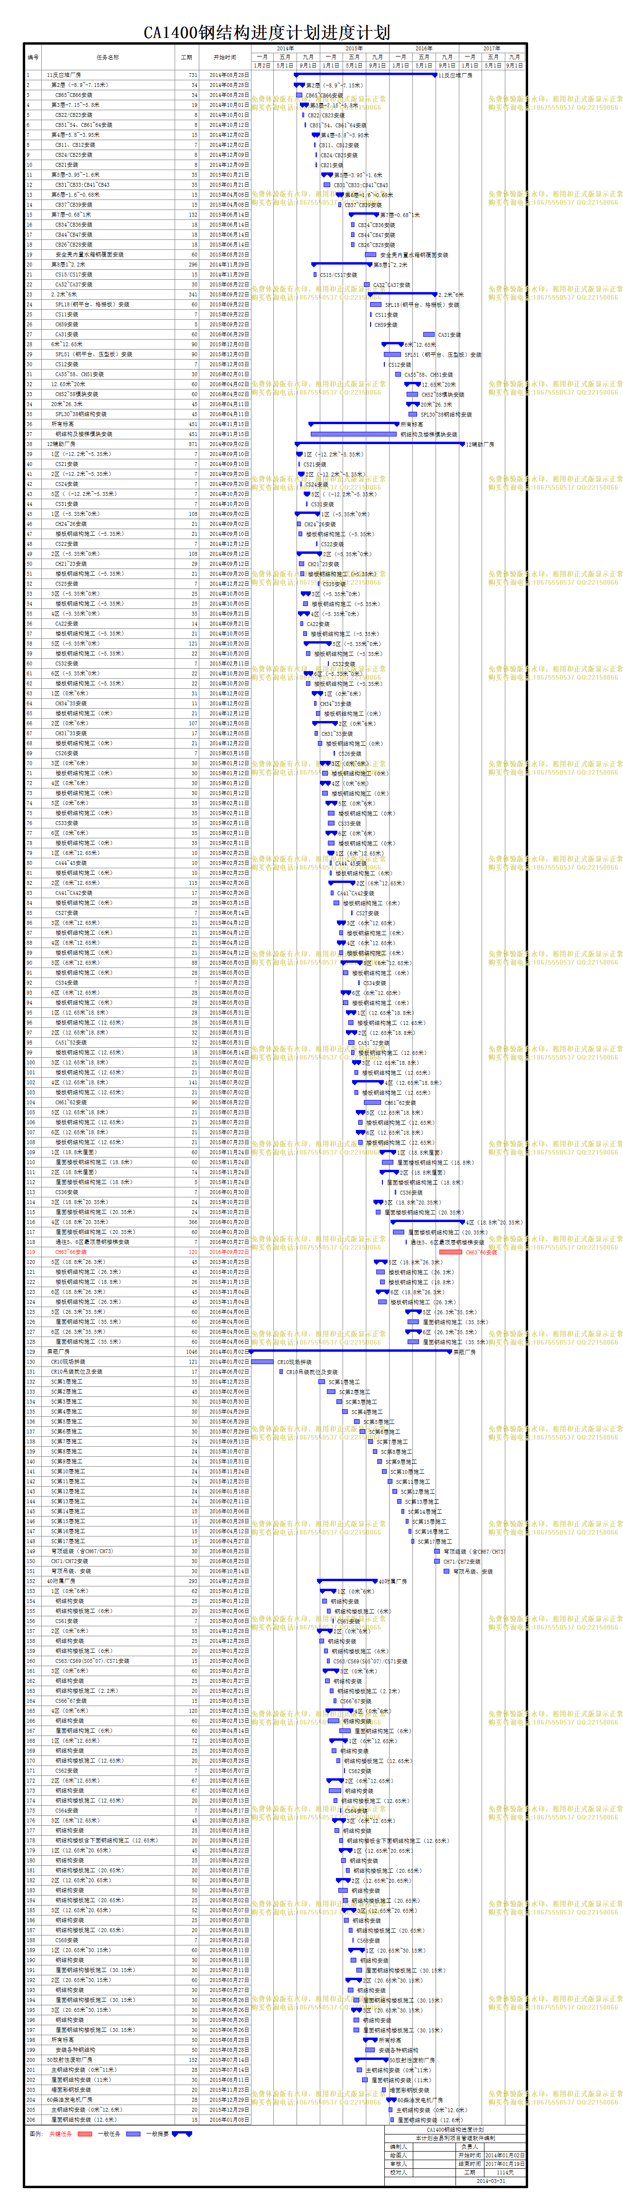This screenshot has width=623, height=2210.
Task: Select task row 200 50放射性废物厂房
Action: (x=137, y=2060)
